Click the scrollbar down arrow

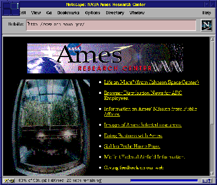point(212,173)
